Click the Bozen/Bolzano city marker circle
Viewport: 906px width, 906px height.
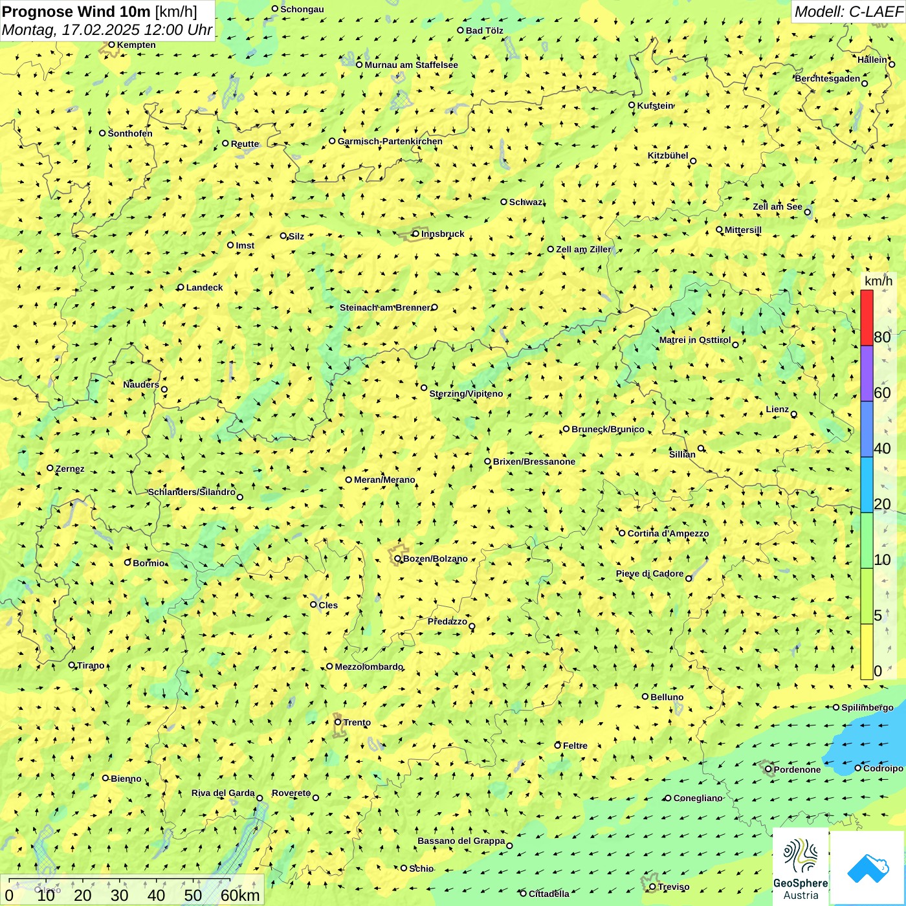[x=398, y=558]
